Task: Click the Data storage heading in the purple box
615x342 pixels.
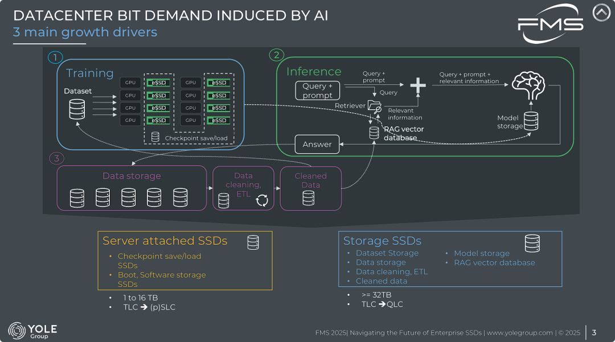Action: pos(132,176)
